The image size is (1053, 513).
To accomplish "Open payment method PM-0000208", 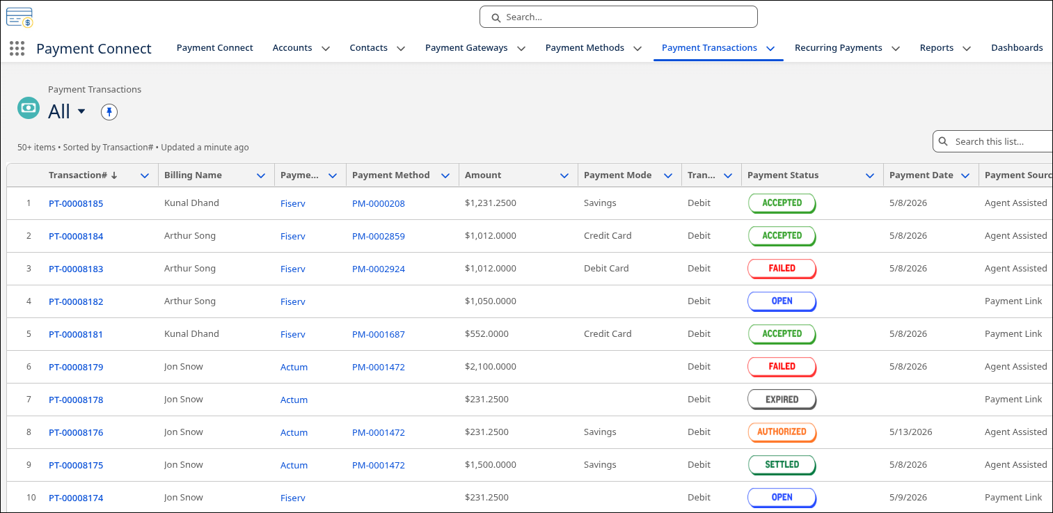I will pyautogui.click(x=379, y=204).
